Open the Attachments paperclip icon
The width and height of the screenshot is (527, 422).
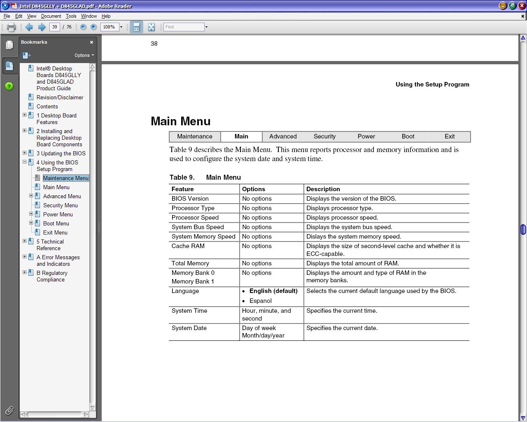9,410
